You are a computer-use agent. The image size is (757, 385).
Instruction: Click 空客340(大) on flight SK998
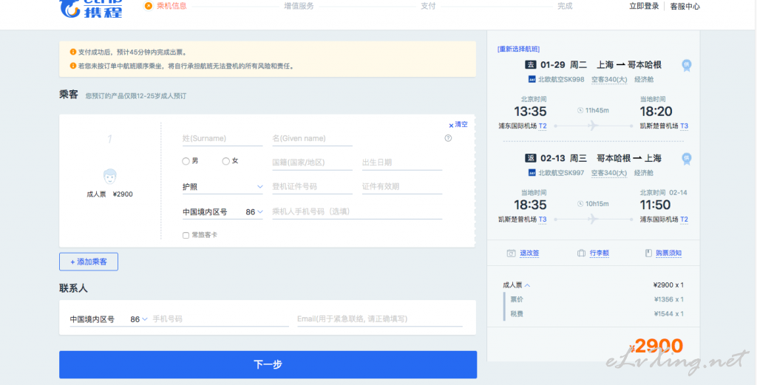point(609,80)
